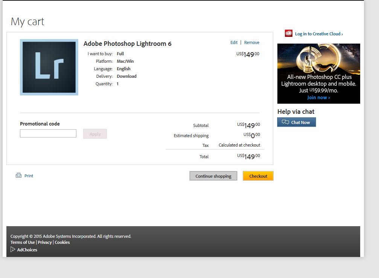Open the Cookies link in the footer
This screenshot has height=278, width=379.
[x=62, y=242]
